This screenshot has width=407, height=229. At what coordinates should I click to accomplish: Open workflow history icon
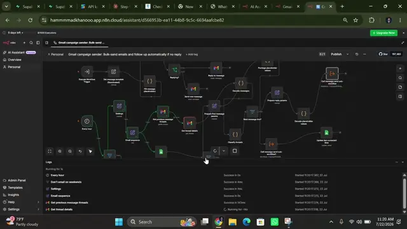357,54
